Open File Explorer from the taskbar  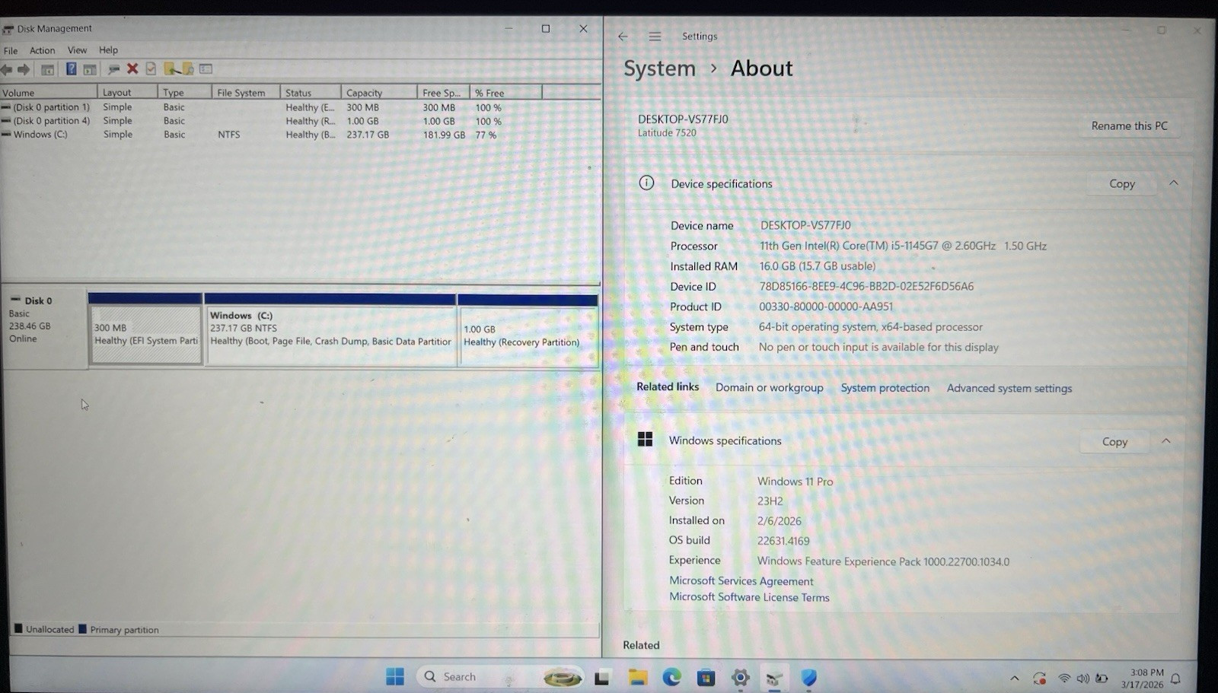tap(637, 676)
